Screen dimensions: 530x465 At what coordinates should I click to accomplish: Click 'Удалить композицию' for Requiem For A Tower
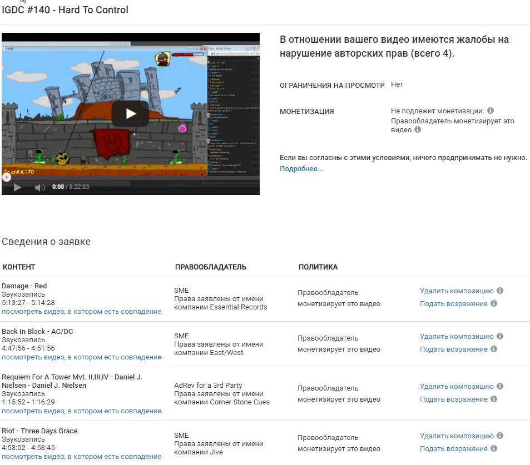457,386
